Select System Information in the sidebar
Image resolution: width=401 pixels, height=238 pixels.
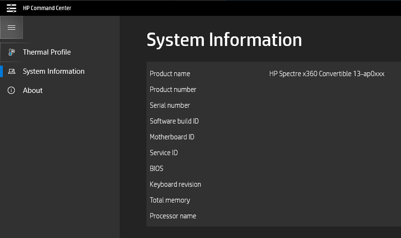60,71
